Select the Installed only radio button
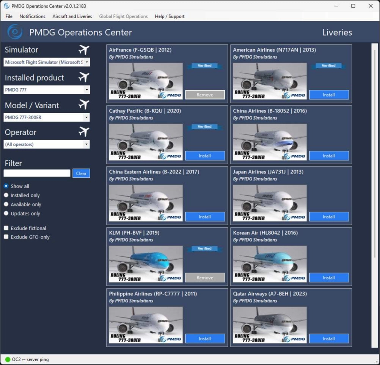Viewport: 380px width, 365px height. 6,195
